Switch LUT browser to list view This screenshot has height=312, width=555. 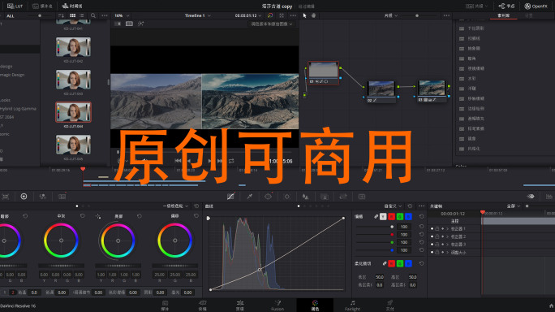[x=82, y=15]
